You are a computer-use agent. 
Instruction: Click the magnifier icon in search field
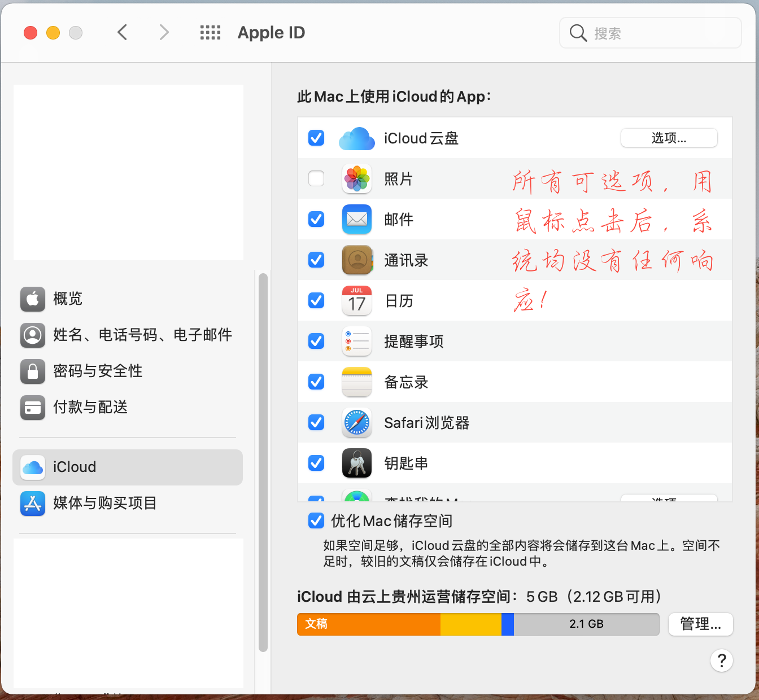click(x=578, y=33)
